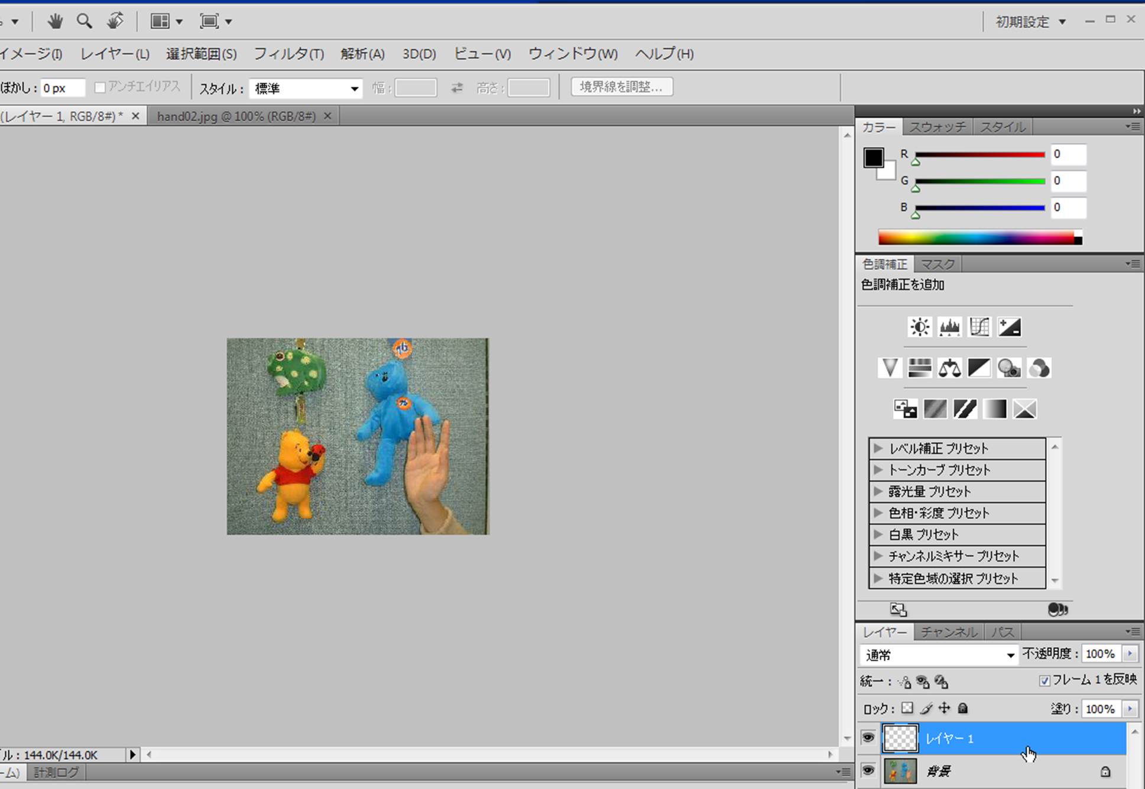
Task: Open the フィルタ(T) menu
Action: (x=288, y=54)
